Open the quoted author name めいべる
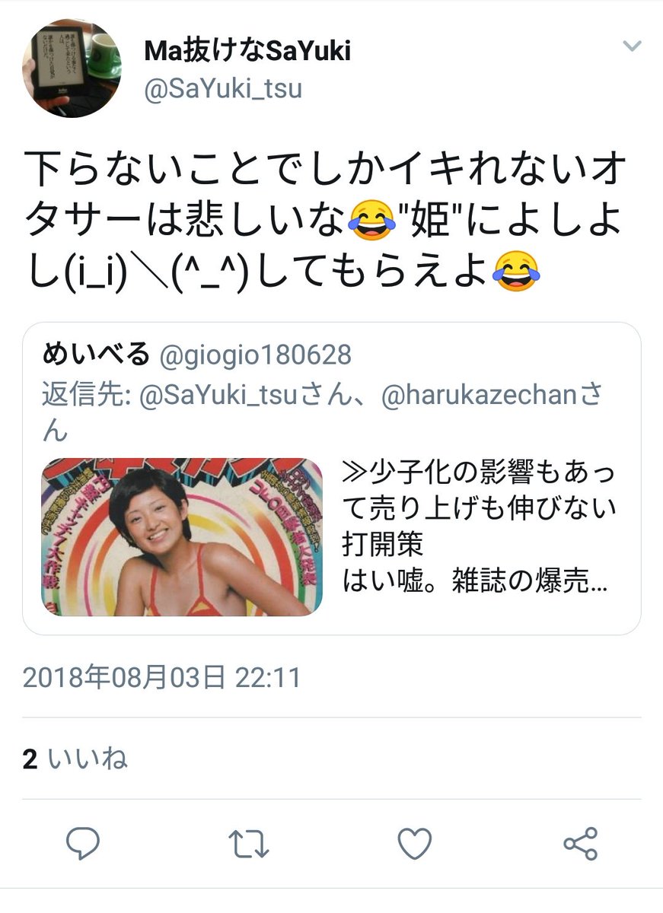663x913 pixels. pyautogui.click(x=96, y=354)
